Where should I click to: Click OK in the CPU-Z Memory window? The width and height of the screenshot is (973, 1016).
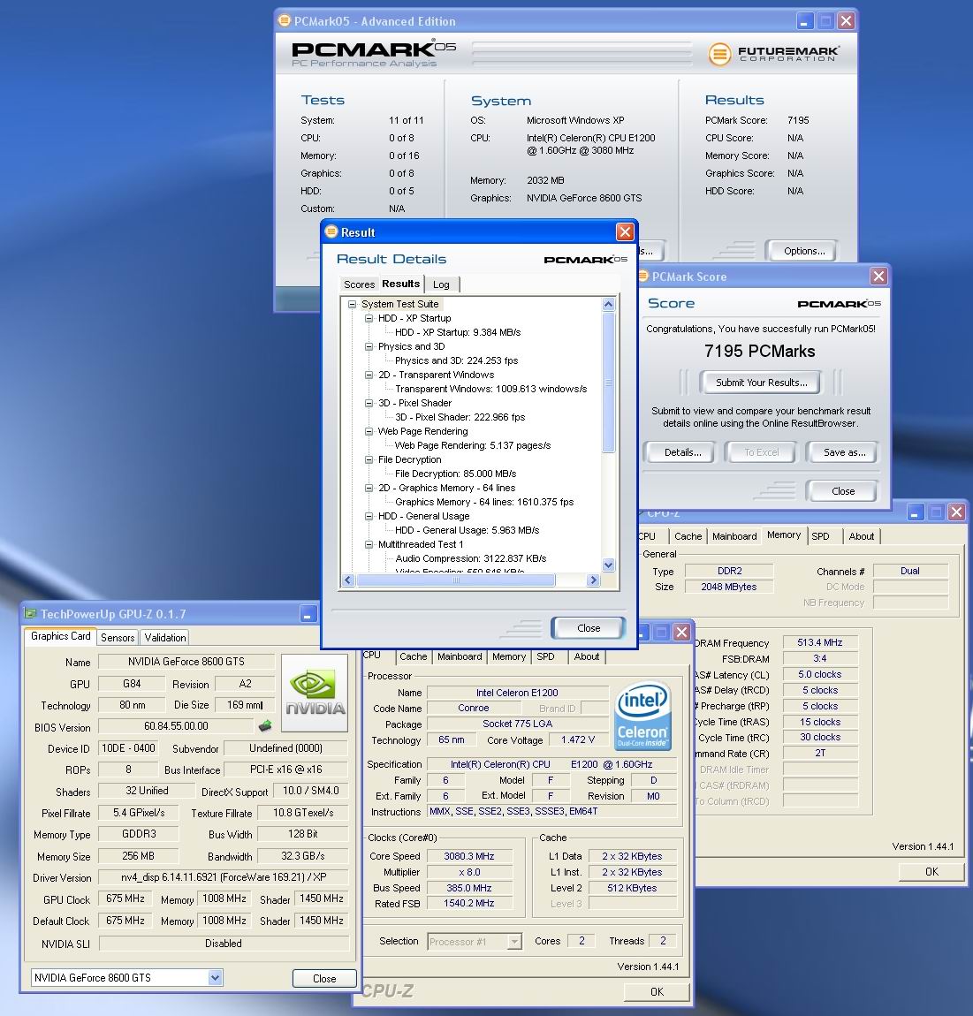coord(931,871)
